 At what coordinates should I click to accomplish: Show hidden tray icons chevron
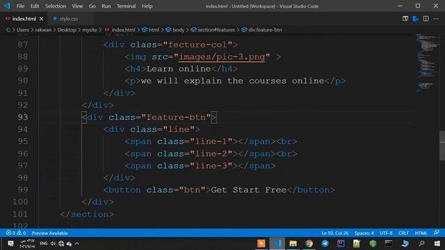77,244
